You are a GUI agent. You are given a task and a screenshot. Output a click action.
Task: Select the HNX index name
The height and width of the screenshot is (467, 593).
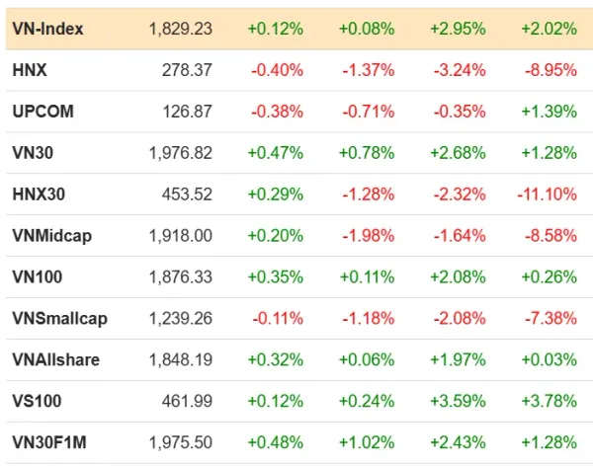30,70
